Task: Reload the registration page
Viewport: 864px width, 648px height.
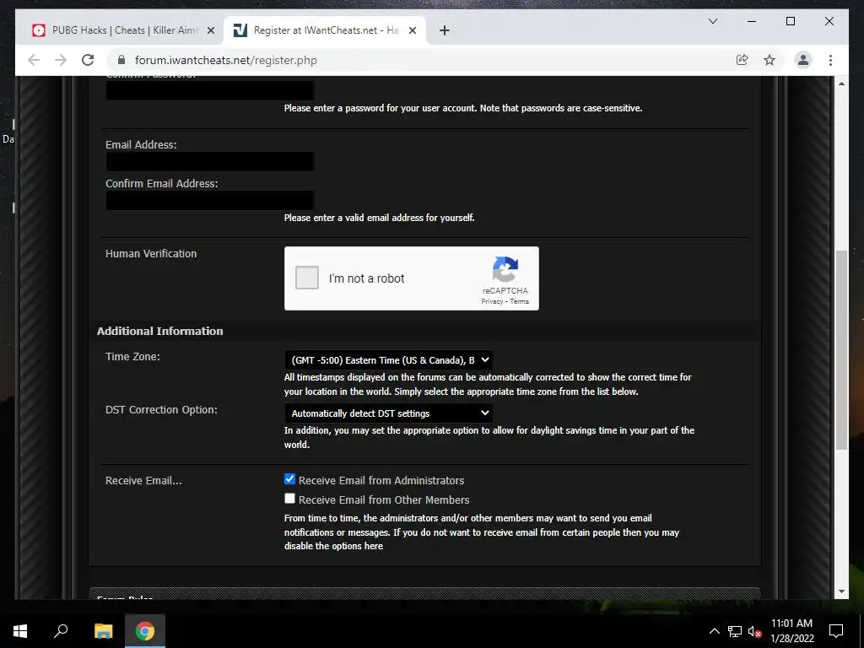Action: point(88,60)
